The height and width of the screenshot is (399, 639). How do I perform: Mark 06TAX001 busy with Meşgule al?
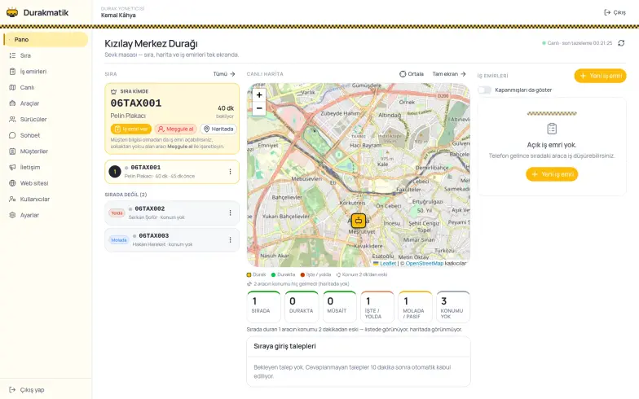[x=176, y=129]
